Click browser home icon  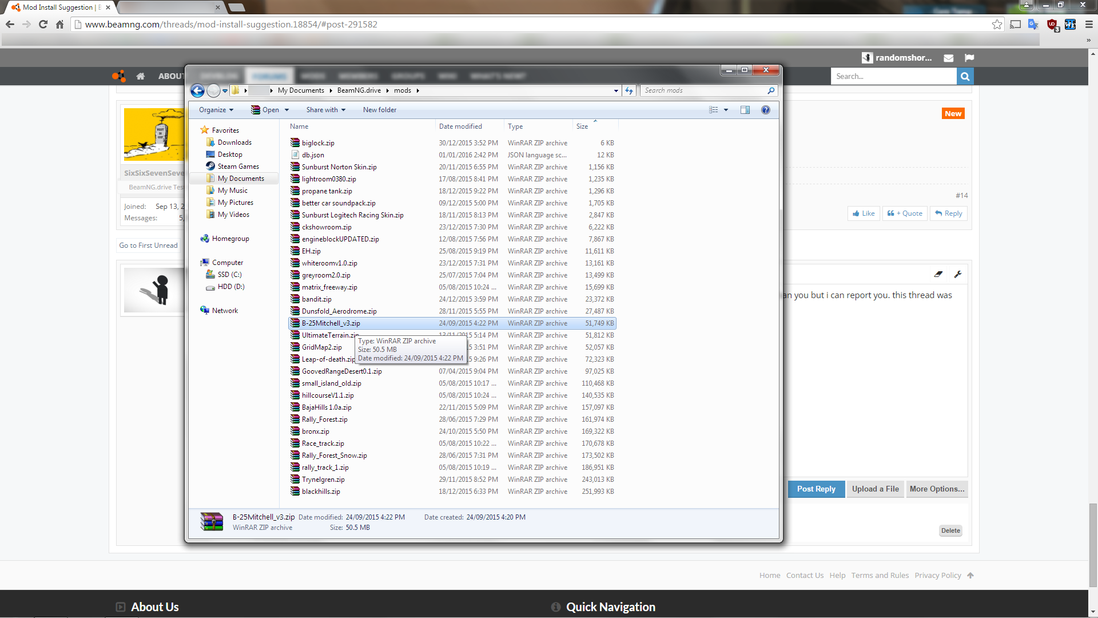pos(59,24)
